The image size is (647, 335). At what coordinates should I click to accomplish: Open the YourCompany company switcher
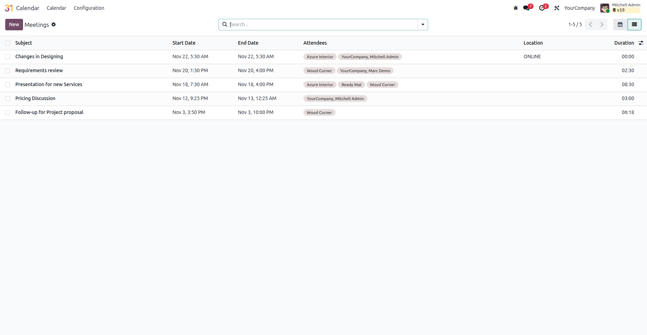click(x=580, y=8)
